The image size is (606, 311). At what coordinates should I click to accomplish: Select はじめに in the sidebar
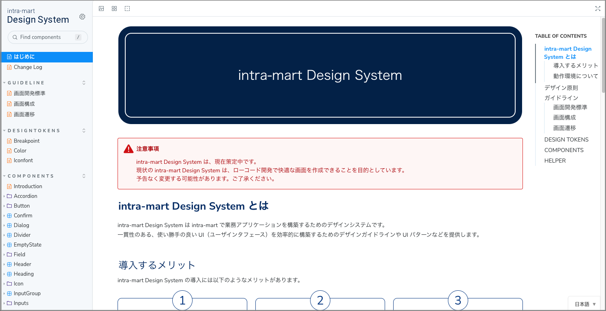click(25, 57)
